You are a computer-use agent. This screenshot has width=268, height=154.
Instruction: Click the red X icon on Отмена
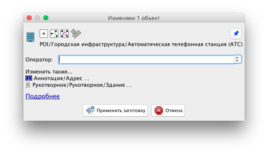click(159, 110)
